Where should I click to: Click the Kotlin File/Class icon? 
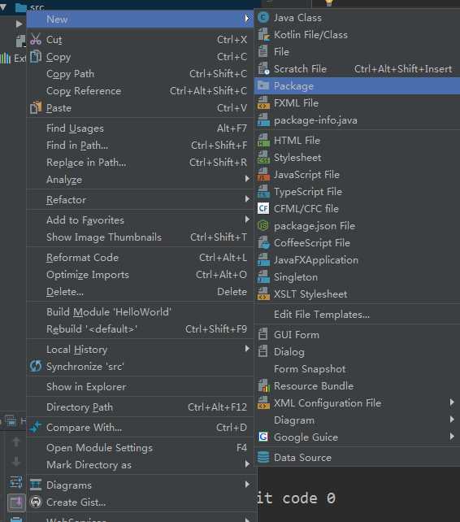[263, 34]
